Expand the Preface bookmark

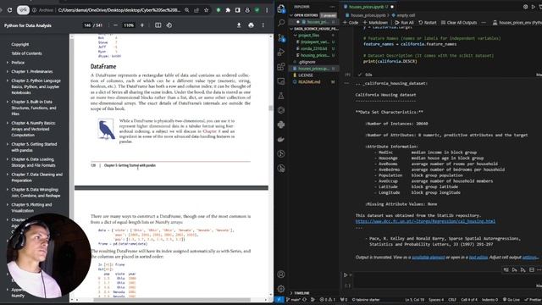[8, 63]
